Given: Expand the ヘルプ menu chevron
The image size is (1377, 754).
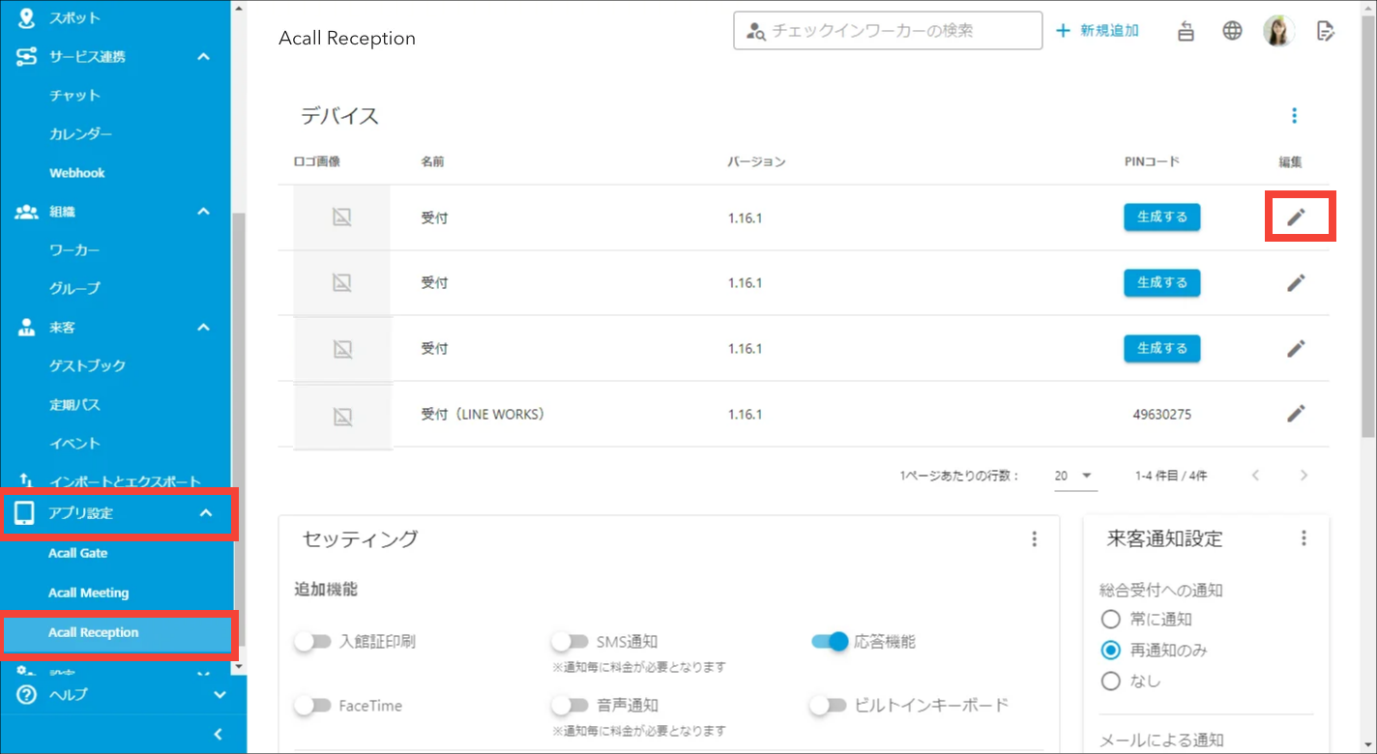Looking at the screenshot, I should click(x=220, y=695).
